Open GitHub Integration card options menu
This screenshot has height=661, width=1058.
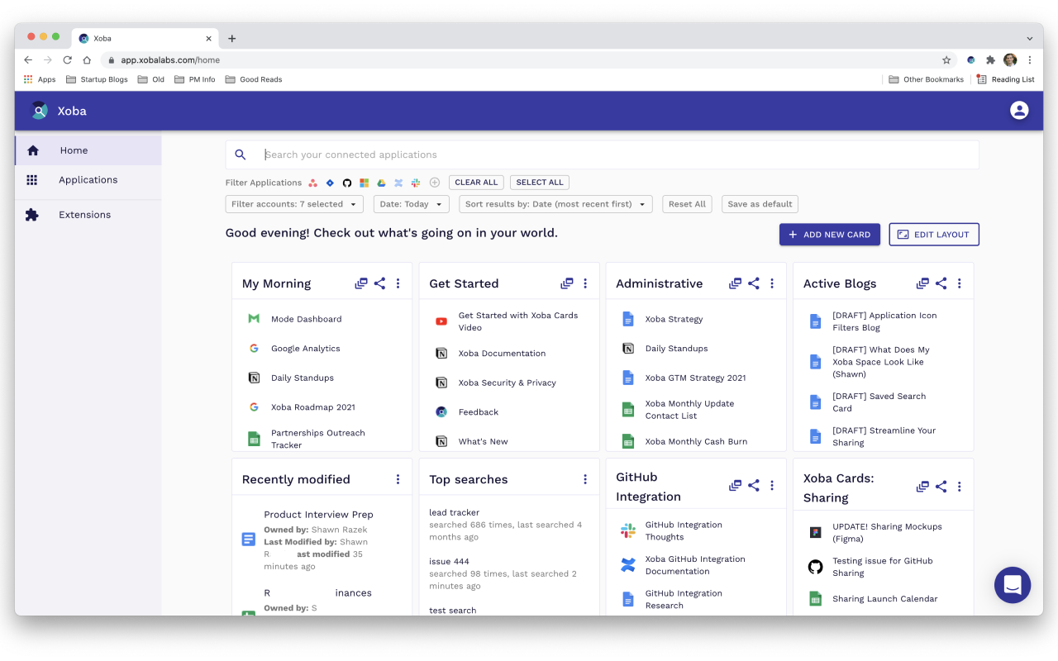tap(772, 486)
